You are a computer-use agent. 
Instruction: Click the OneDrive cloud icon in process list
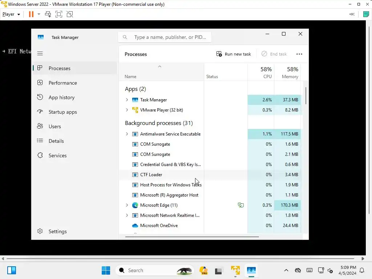135,226
